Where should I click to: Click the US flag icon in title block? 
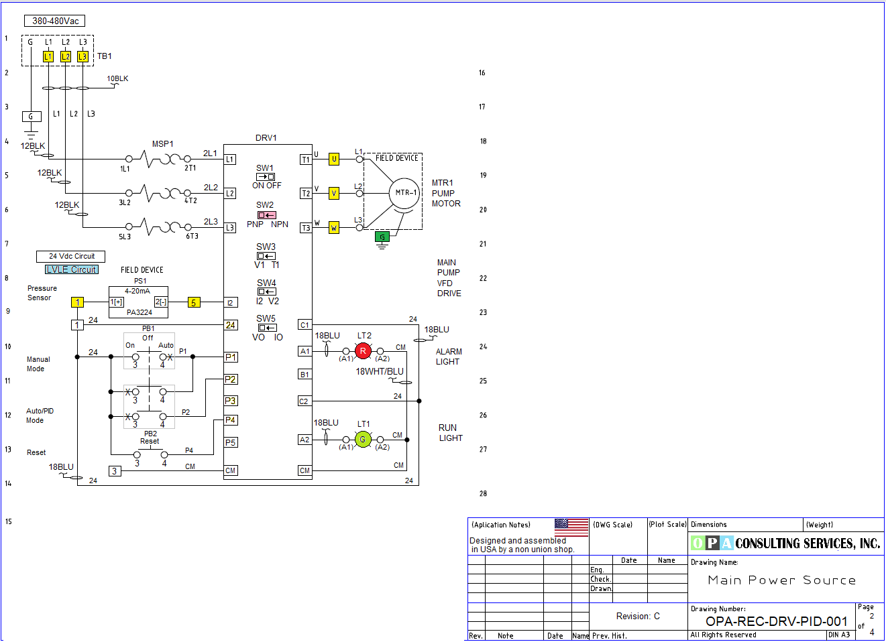tap(571, 527)
